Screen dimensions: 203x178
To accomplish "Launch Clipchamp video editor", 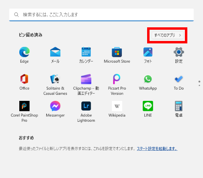I will click(x=86, y=84).
